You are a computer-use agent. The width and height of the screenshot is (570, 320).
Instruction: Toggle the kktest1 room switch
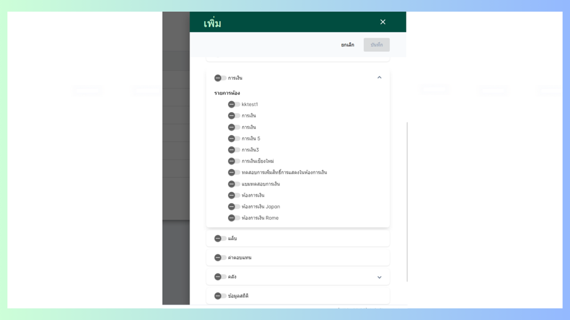click(234, 104)
